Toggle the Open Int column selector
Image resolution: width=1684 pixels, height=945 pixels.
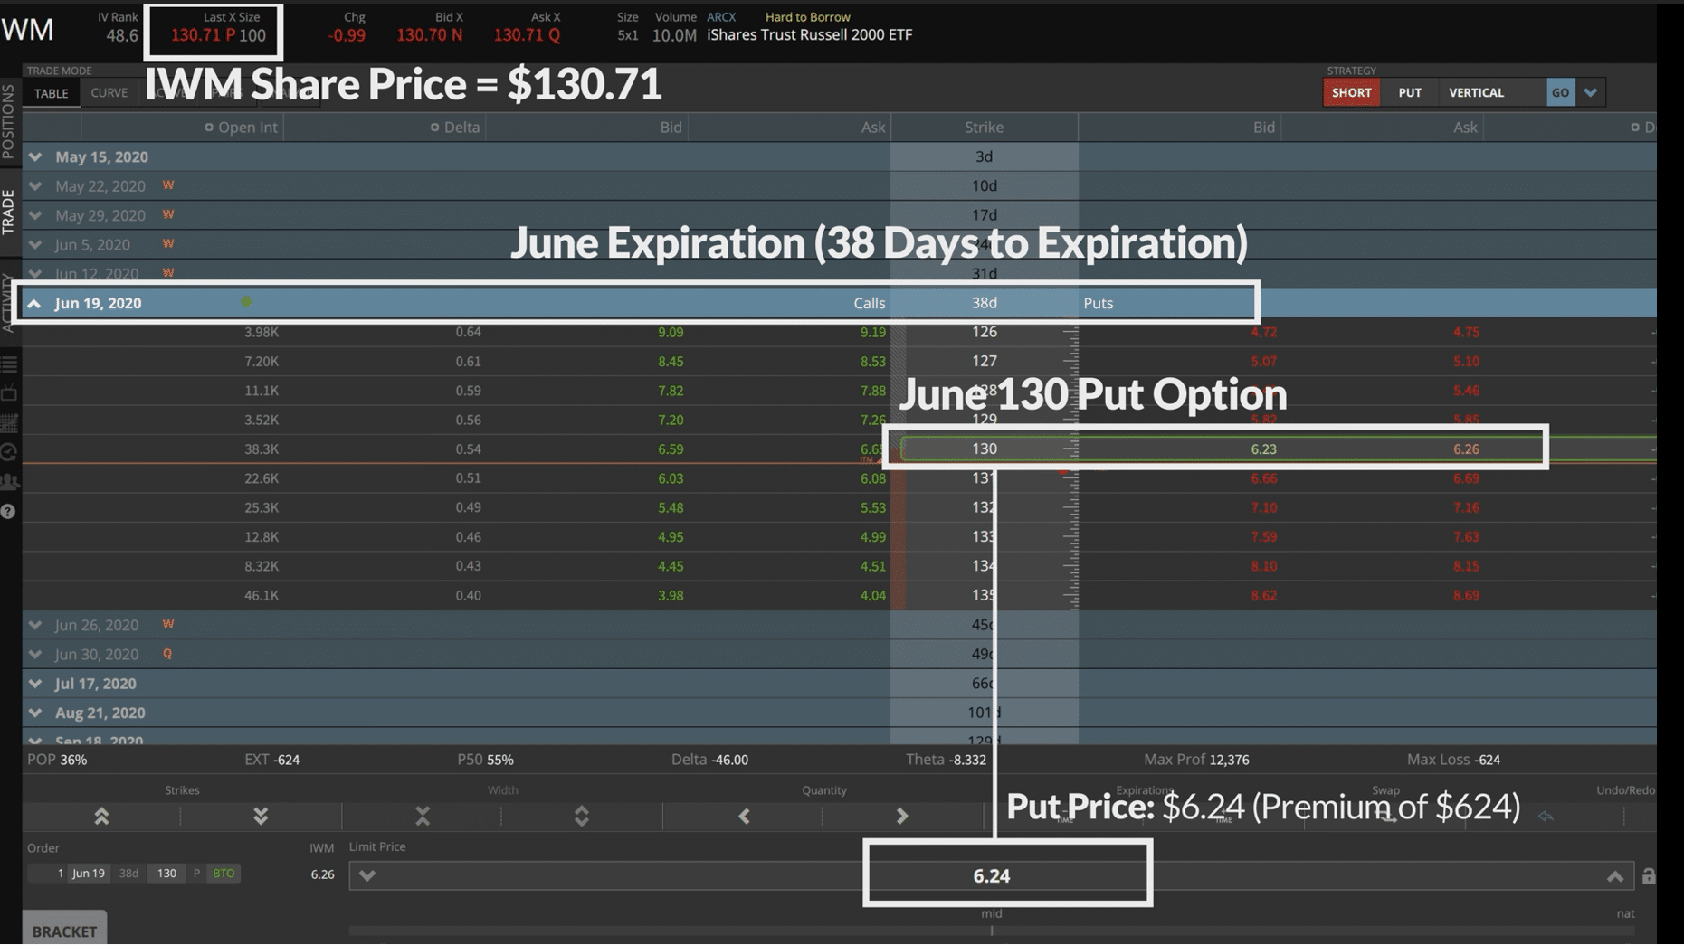point(209,128)
